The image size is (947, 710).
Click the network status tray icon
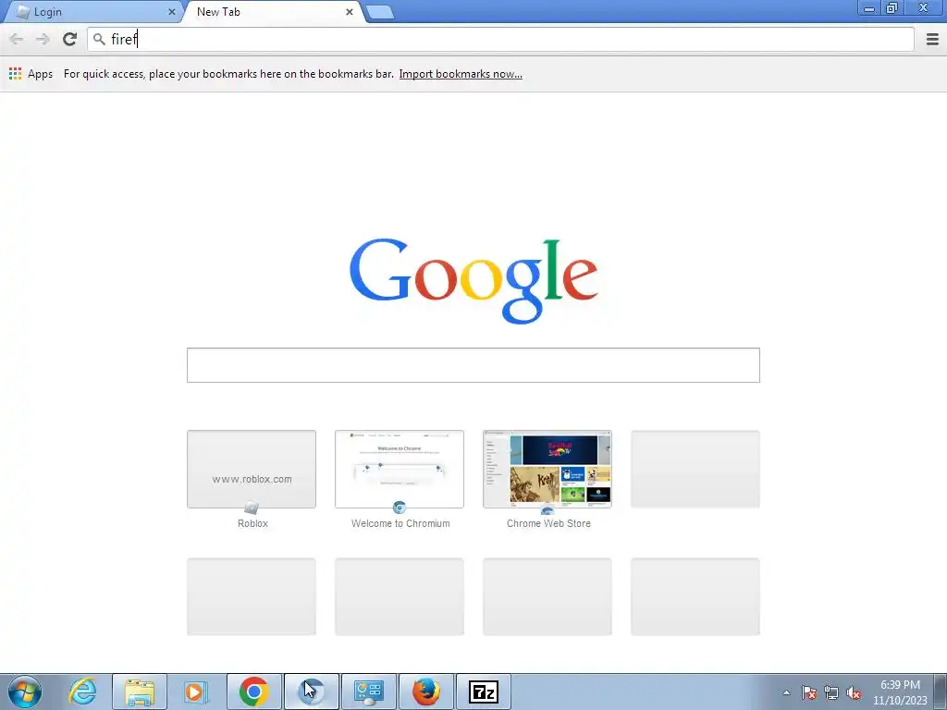click(831, 692)
